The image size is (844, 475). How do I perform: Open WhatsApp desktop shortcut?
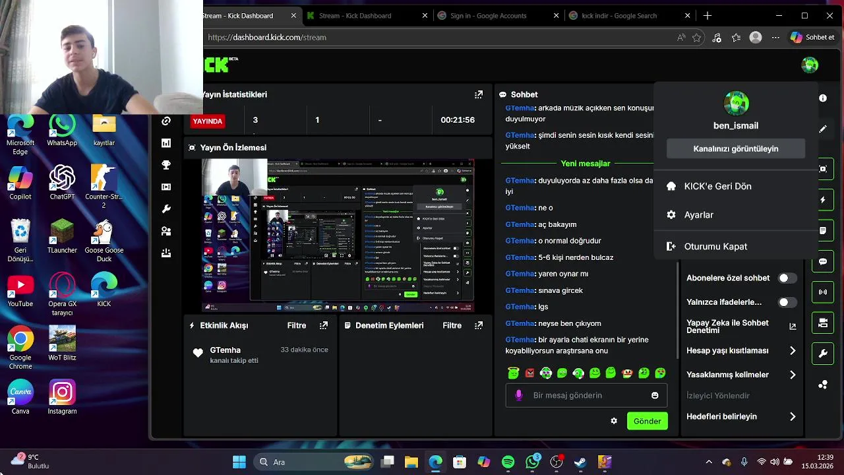pyautogui.click(x=62, y=130)
